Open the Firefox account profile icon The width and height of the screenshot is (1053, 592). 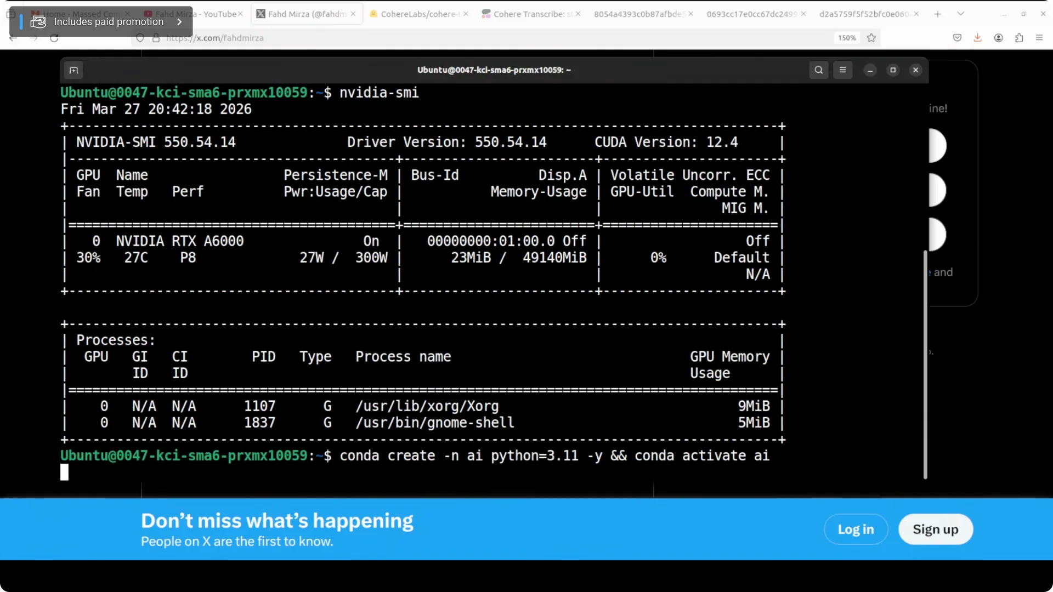(999, 38)
